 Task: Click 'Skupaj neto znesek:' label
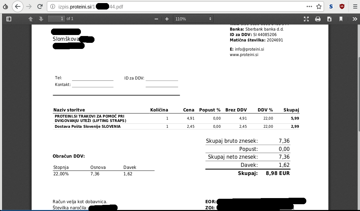(233, 157)
